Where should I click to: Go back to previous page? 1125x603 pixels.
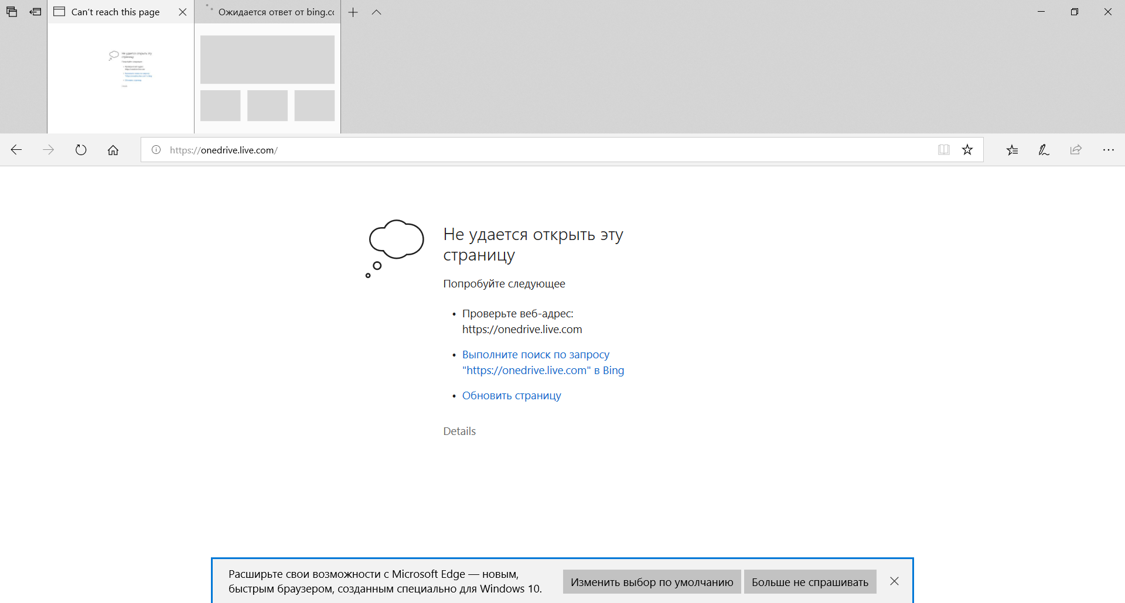tap(16, 150)
